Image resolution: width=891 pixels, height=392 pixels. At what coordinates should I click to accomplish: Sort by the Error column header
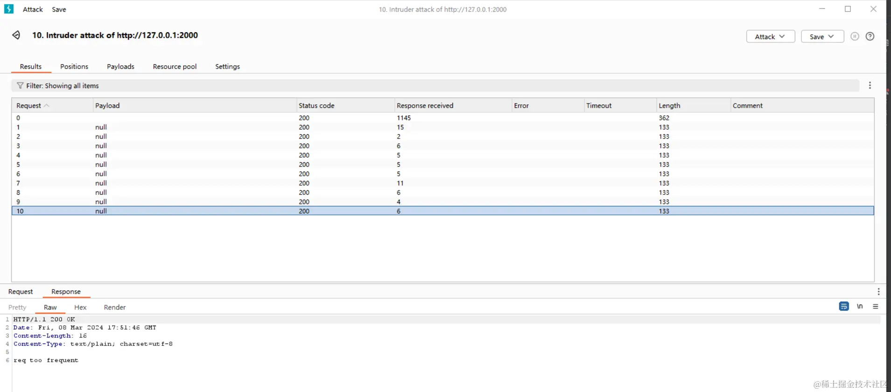tap(547, 106)
